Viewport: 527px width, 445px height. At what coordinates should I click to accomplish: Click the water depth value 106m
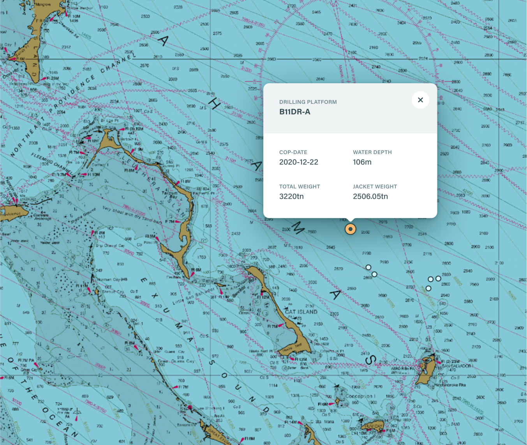[x=362, y=162]
